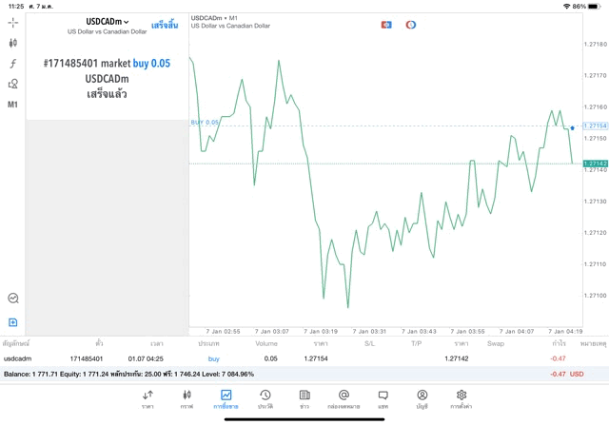Screen dimensions: 609x425
Task: Select the trade tab in bottom bar
Action: coord(226,399)
